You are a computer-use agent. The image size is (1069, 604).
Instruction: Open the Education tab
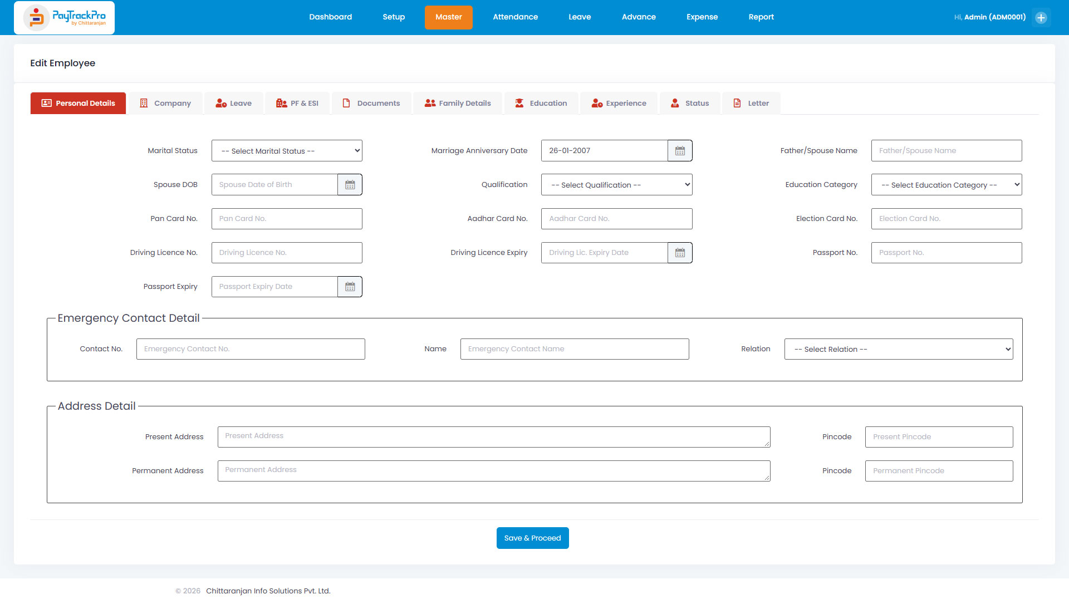tap(541, 104)
